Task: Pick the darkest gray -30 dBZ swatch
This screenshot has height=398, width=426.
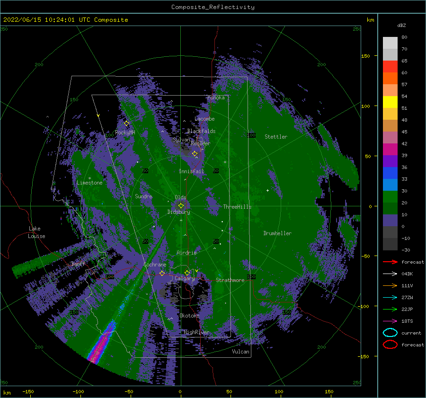Action: pos(390,244)
